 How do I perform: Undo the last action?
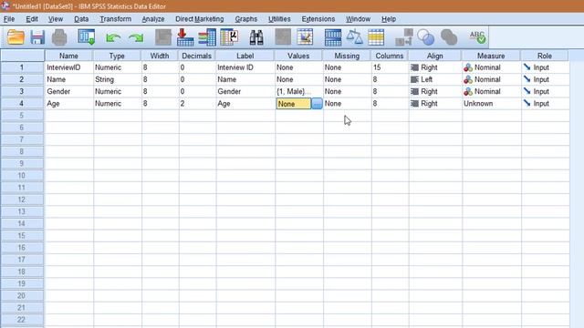coord(113,37)
